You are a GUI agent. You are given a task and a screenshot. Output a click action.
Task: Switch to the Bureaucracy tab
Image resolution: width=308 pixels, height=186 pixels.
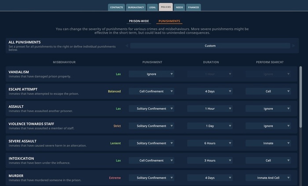(136, 7)
